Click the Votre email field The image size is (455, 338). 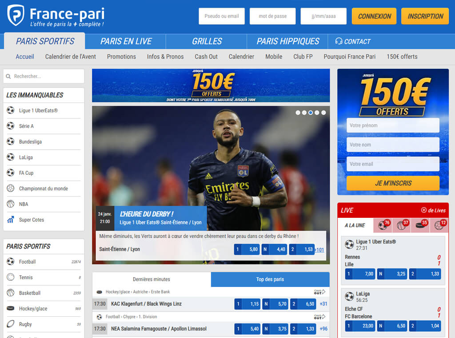tap(393, 164)
